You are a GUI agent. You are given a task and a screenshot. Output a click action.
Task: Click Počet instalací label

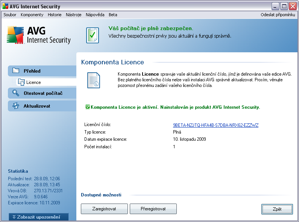[x=98, y=147]
